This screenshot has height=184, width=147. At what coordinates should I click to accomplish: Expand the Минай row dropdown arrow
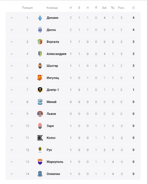click(12, 102)
